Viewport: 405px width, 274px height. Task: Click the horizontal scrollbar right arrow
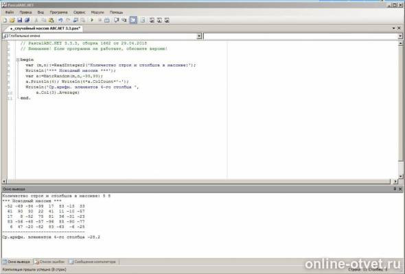coord(395,182)
